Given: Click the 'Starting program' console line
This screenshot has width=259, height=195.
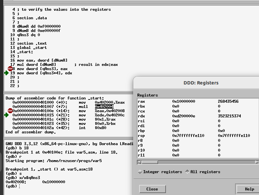Looking at the screenshot, I should point(54,160).
